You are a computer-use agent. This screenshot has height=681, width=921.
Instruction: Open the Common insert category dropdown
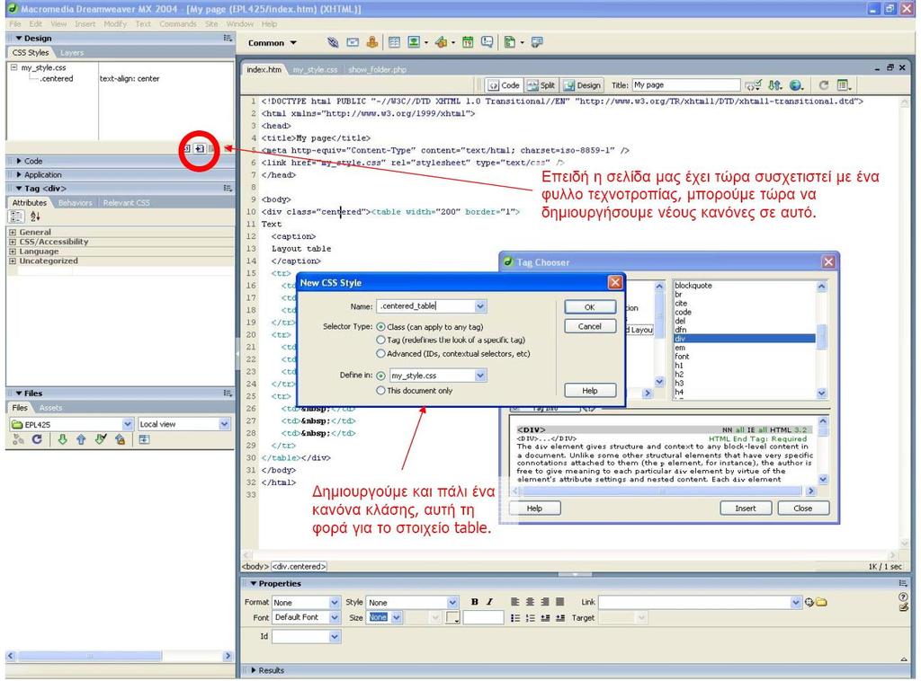pyautogui.click(x=273, y=43)
